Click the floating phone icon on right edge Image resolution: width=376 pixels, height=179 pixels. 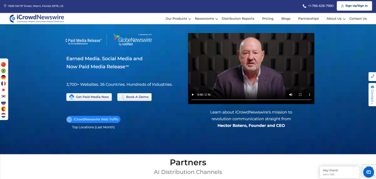(x=372, y=76)
